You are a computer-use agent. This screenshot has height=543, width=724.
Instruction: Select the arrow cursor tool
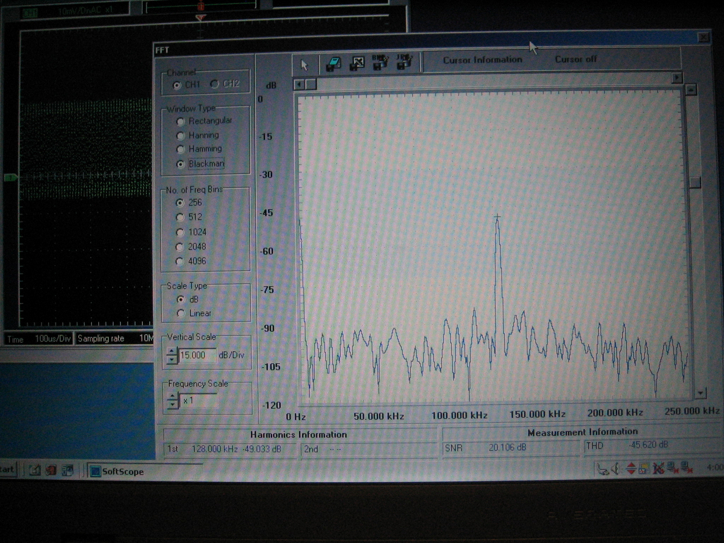304,65
